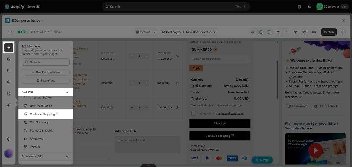352x167 pixels.
Task: Open the hamburger menu in the builder
Action: (10, 32)
